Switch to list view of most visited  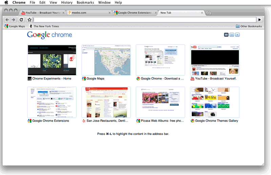click(x=232, y=35)
